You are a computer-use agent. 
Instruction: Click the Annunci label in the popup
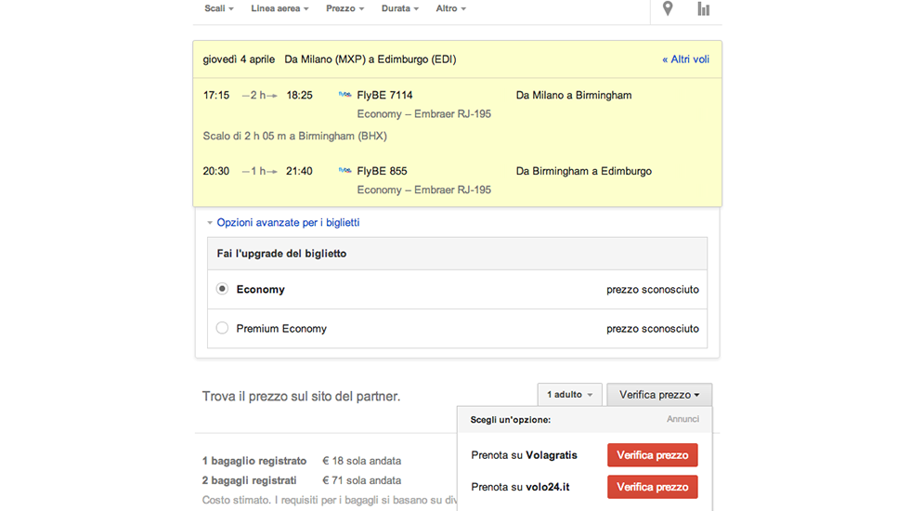(x=682, y=419)
